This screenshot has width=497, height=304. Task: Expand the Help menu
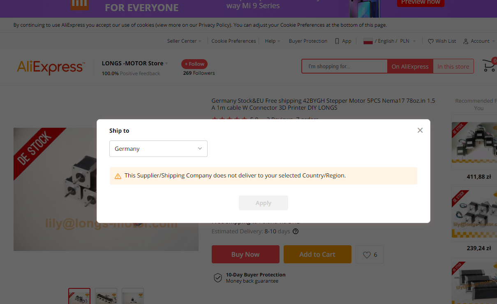[273, 41]
